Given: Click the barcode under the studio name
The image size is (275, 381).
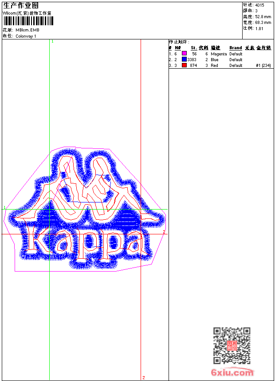Looking at the screenshot, I should pos(28,21).
